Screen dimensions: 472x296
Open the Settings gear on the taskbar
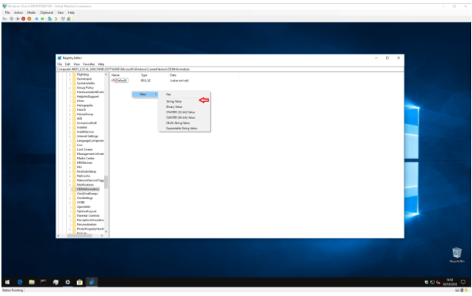[x=68, y=282]
